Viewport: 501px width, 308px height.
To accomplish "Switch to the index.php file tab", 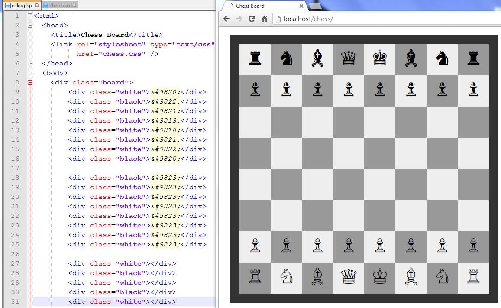I will point(21,6).
